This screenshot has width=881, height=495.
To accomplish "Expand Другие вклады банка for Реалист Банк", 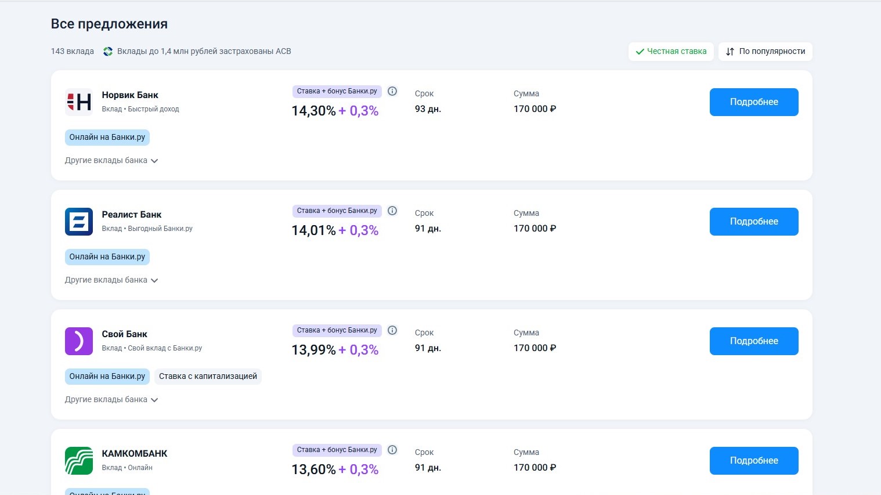I will 111,280.
